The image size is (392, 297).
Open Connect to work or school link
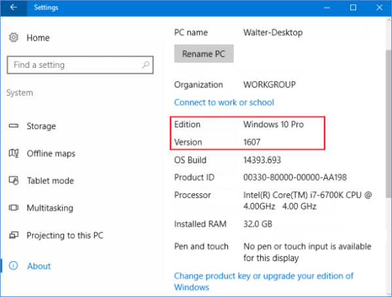pyautogui.click(x=224, y=102)
